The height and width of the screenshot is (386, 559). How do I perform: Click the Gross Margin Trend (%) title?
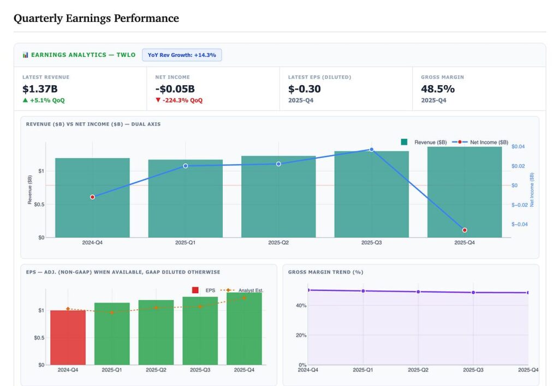pos(326,272)
